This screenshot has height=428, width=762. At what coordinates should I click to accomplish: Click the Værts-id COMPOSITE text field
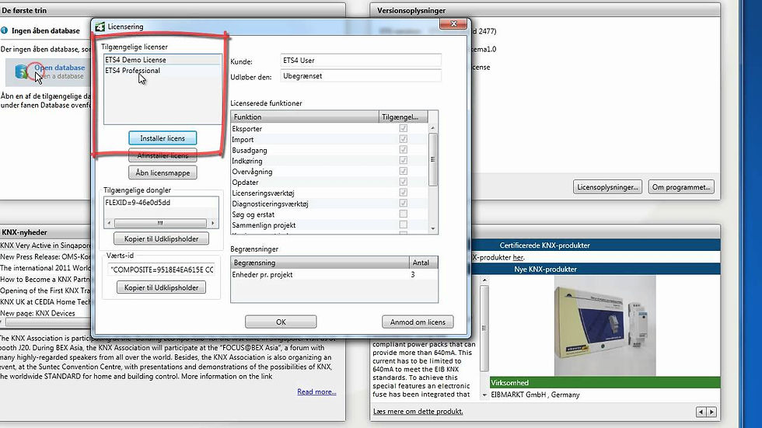click(162, 270)
